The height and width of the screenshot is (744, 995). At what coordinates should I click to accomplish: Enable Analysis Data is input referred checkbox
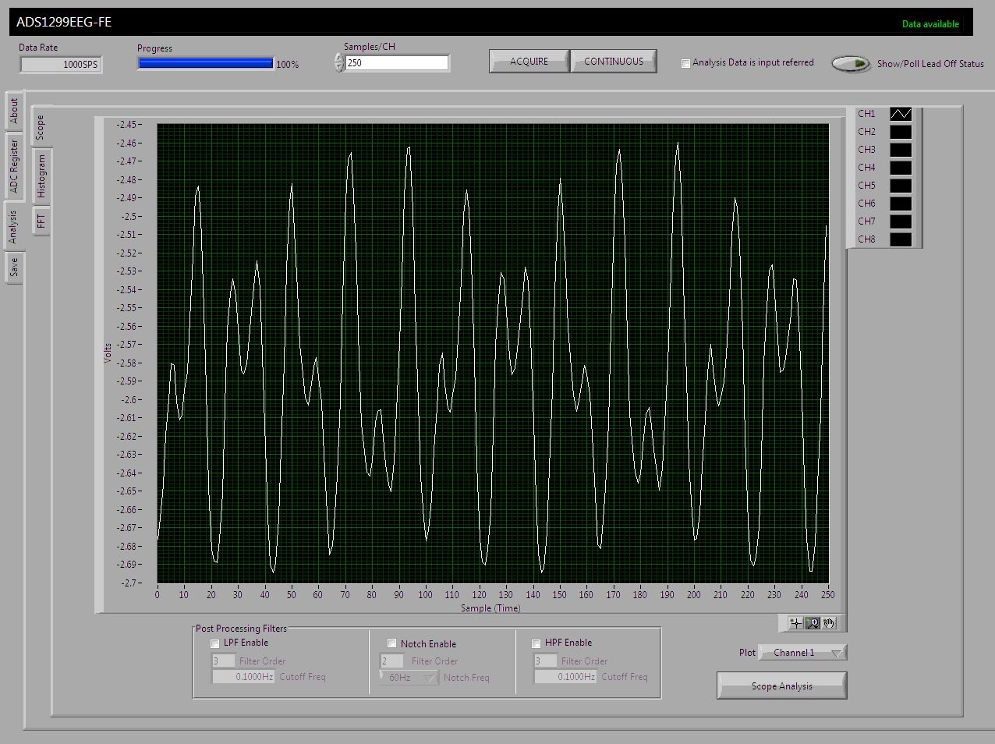click(686, 63)
